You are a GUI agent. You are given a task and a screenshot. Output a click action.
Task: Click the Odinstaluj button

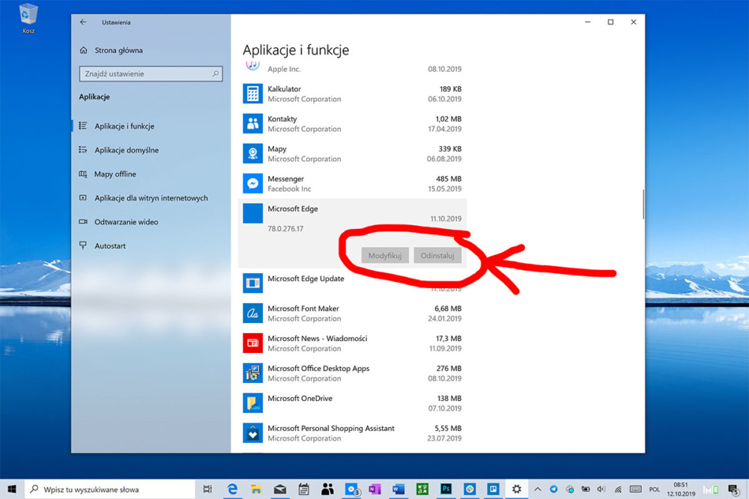pos(437,255)
